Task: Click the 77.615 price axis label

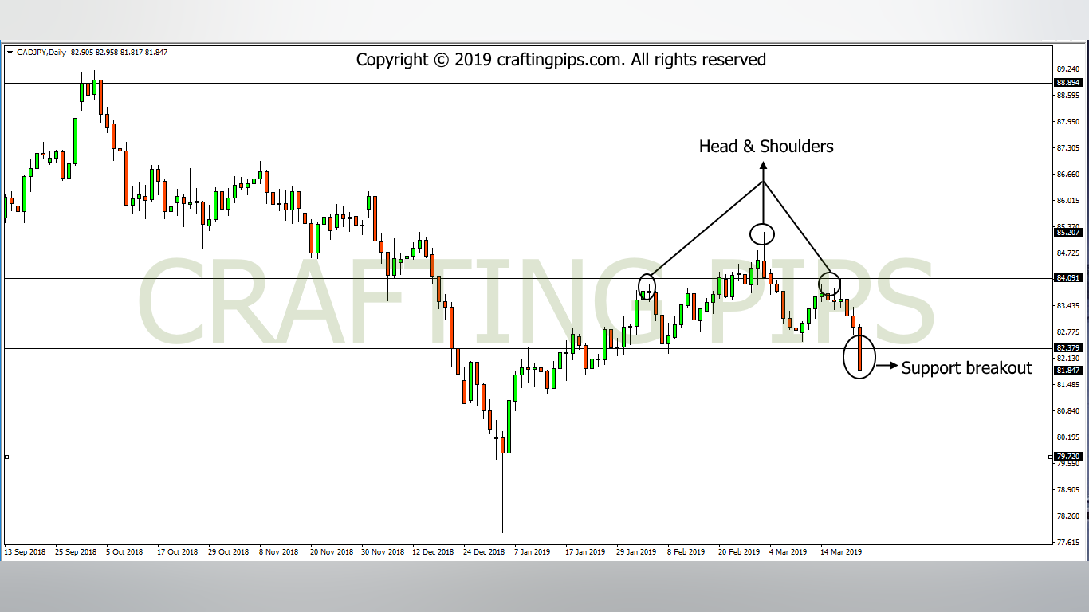Action: (1068, 543)
